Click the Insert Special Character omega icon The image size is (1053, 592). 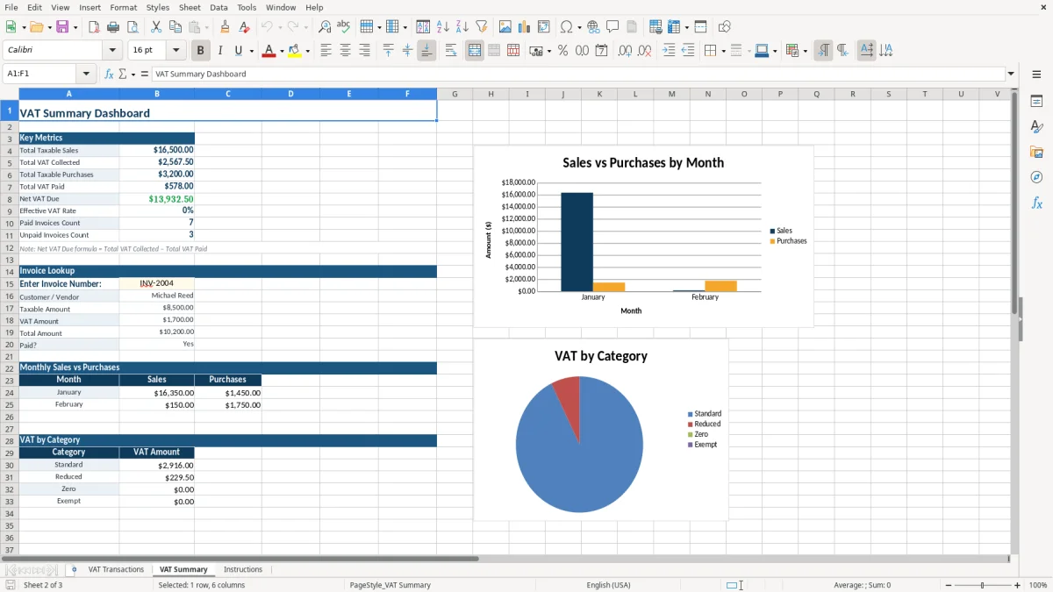(566, 27)
